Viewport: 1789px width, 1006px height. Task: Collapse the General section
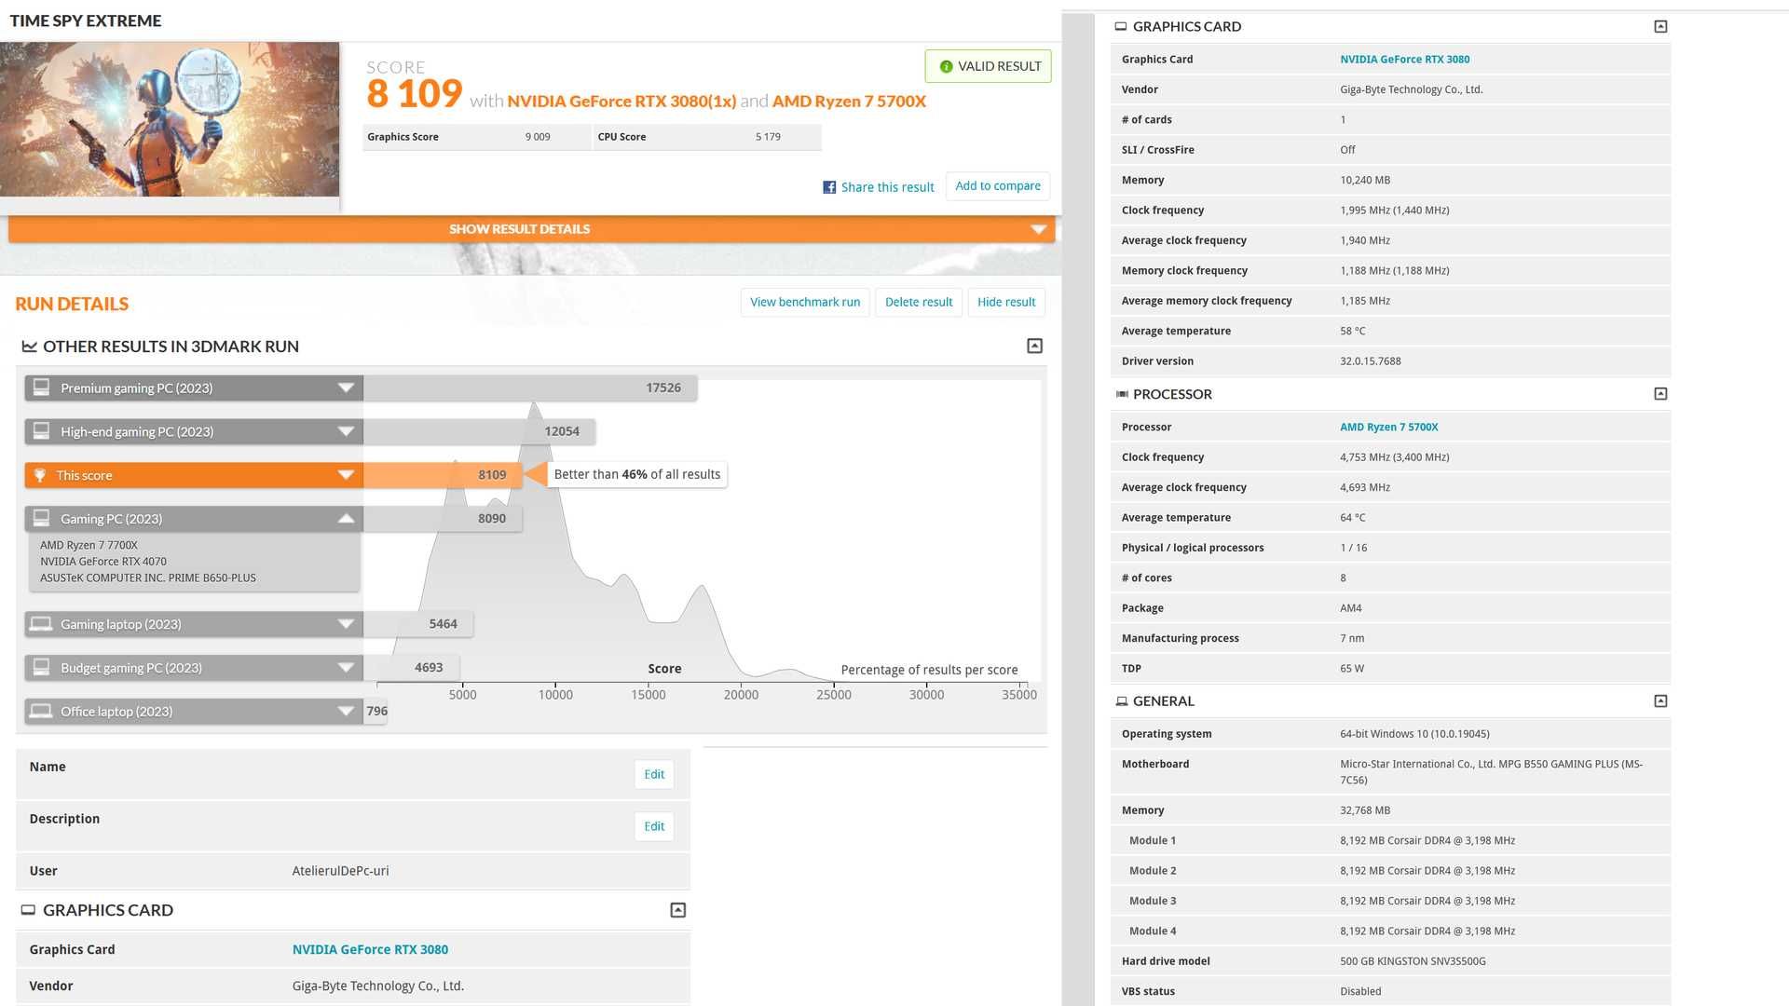[x=1660, y=700]
